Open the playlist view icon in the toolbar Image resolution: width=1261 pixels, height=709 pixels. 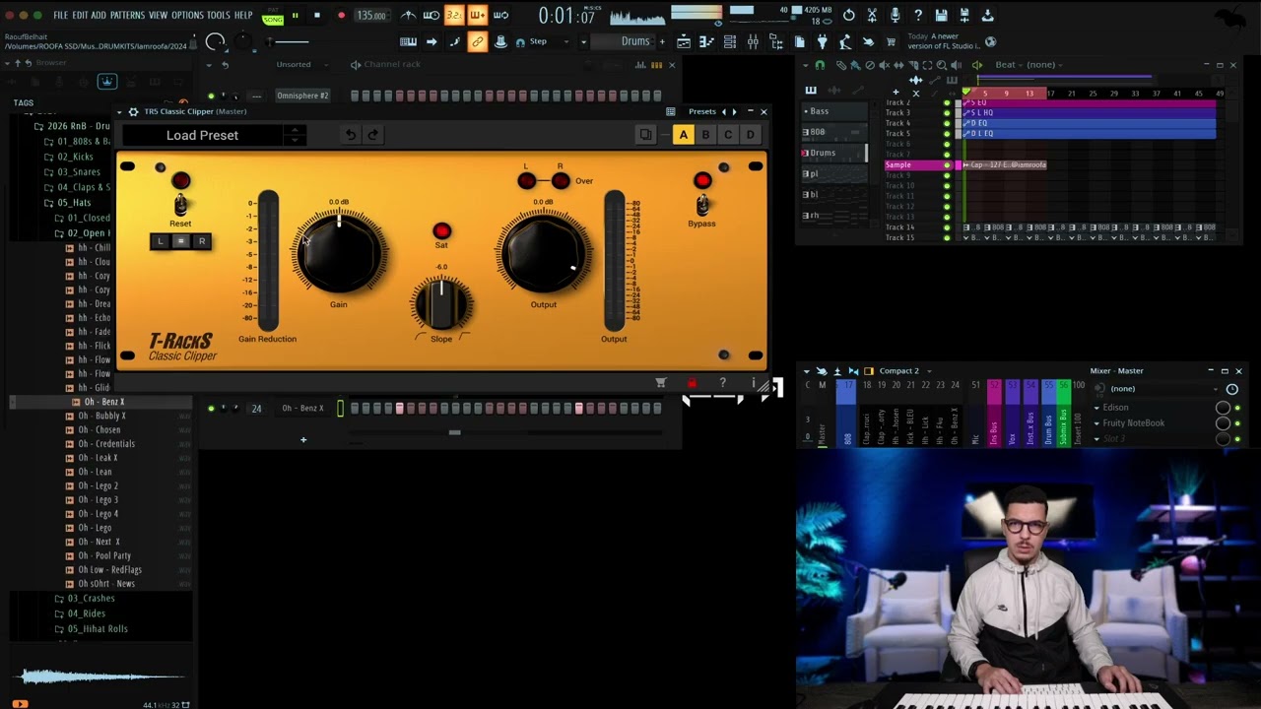coord(684,41)
